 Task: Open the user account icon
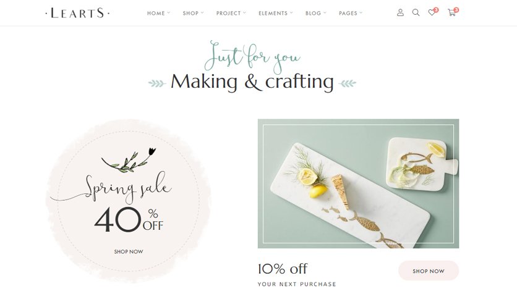[x=400, y=13]
